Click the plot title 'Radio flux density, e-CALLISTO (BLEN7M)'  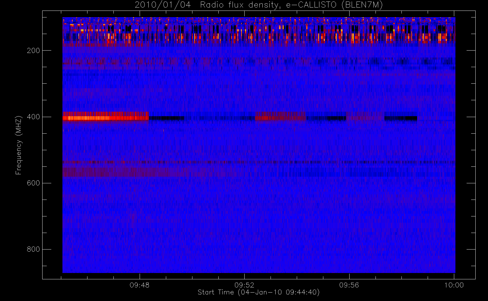point(291,5)
